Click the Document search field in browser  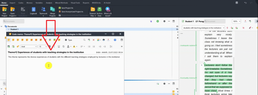(215, 21)
